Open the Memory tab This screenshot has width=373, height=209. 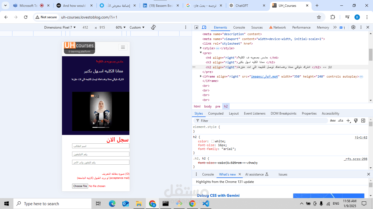323,27
